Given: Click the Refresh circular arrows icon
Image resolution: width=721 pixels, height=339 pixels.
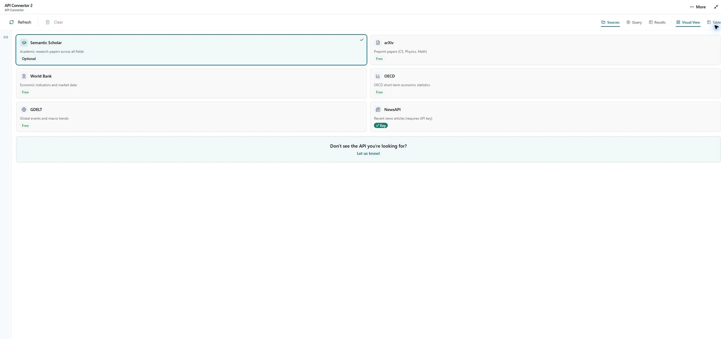Looking at the screenshot, I should click(x=12, y=22).
